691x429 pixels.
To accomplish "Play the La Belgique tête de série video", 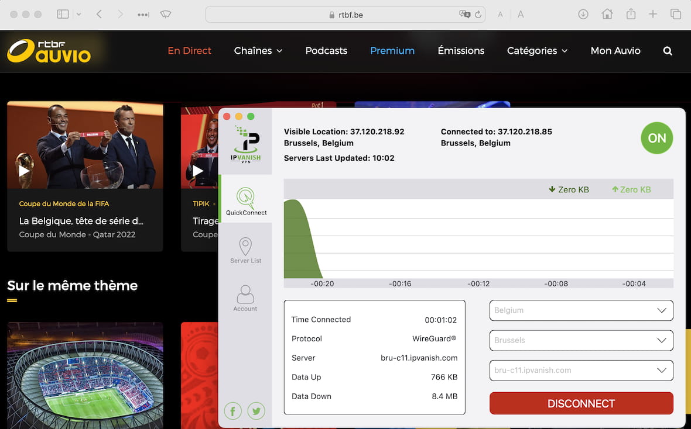I will pos(24,171).
